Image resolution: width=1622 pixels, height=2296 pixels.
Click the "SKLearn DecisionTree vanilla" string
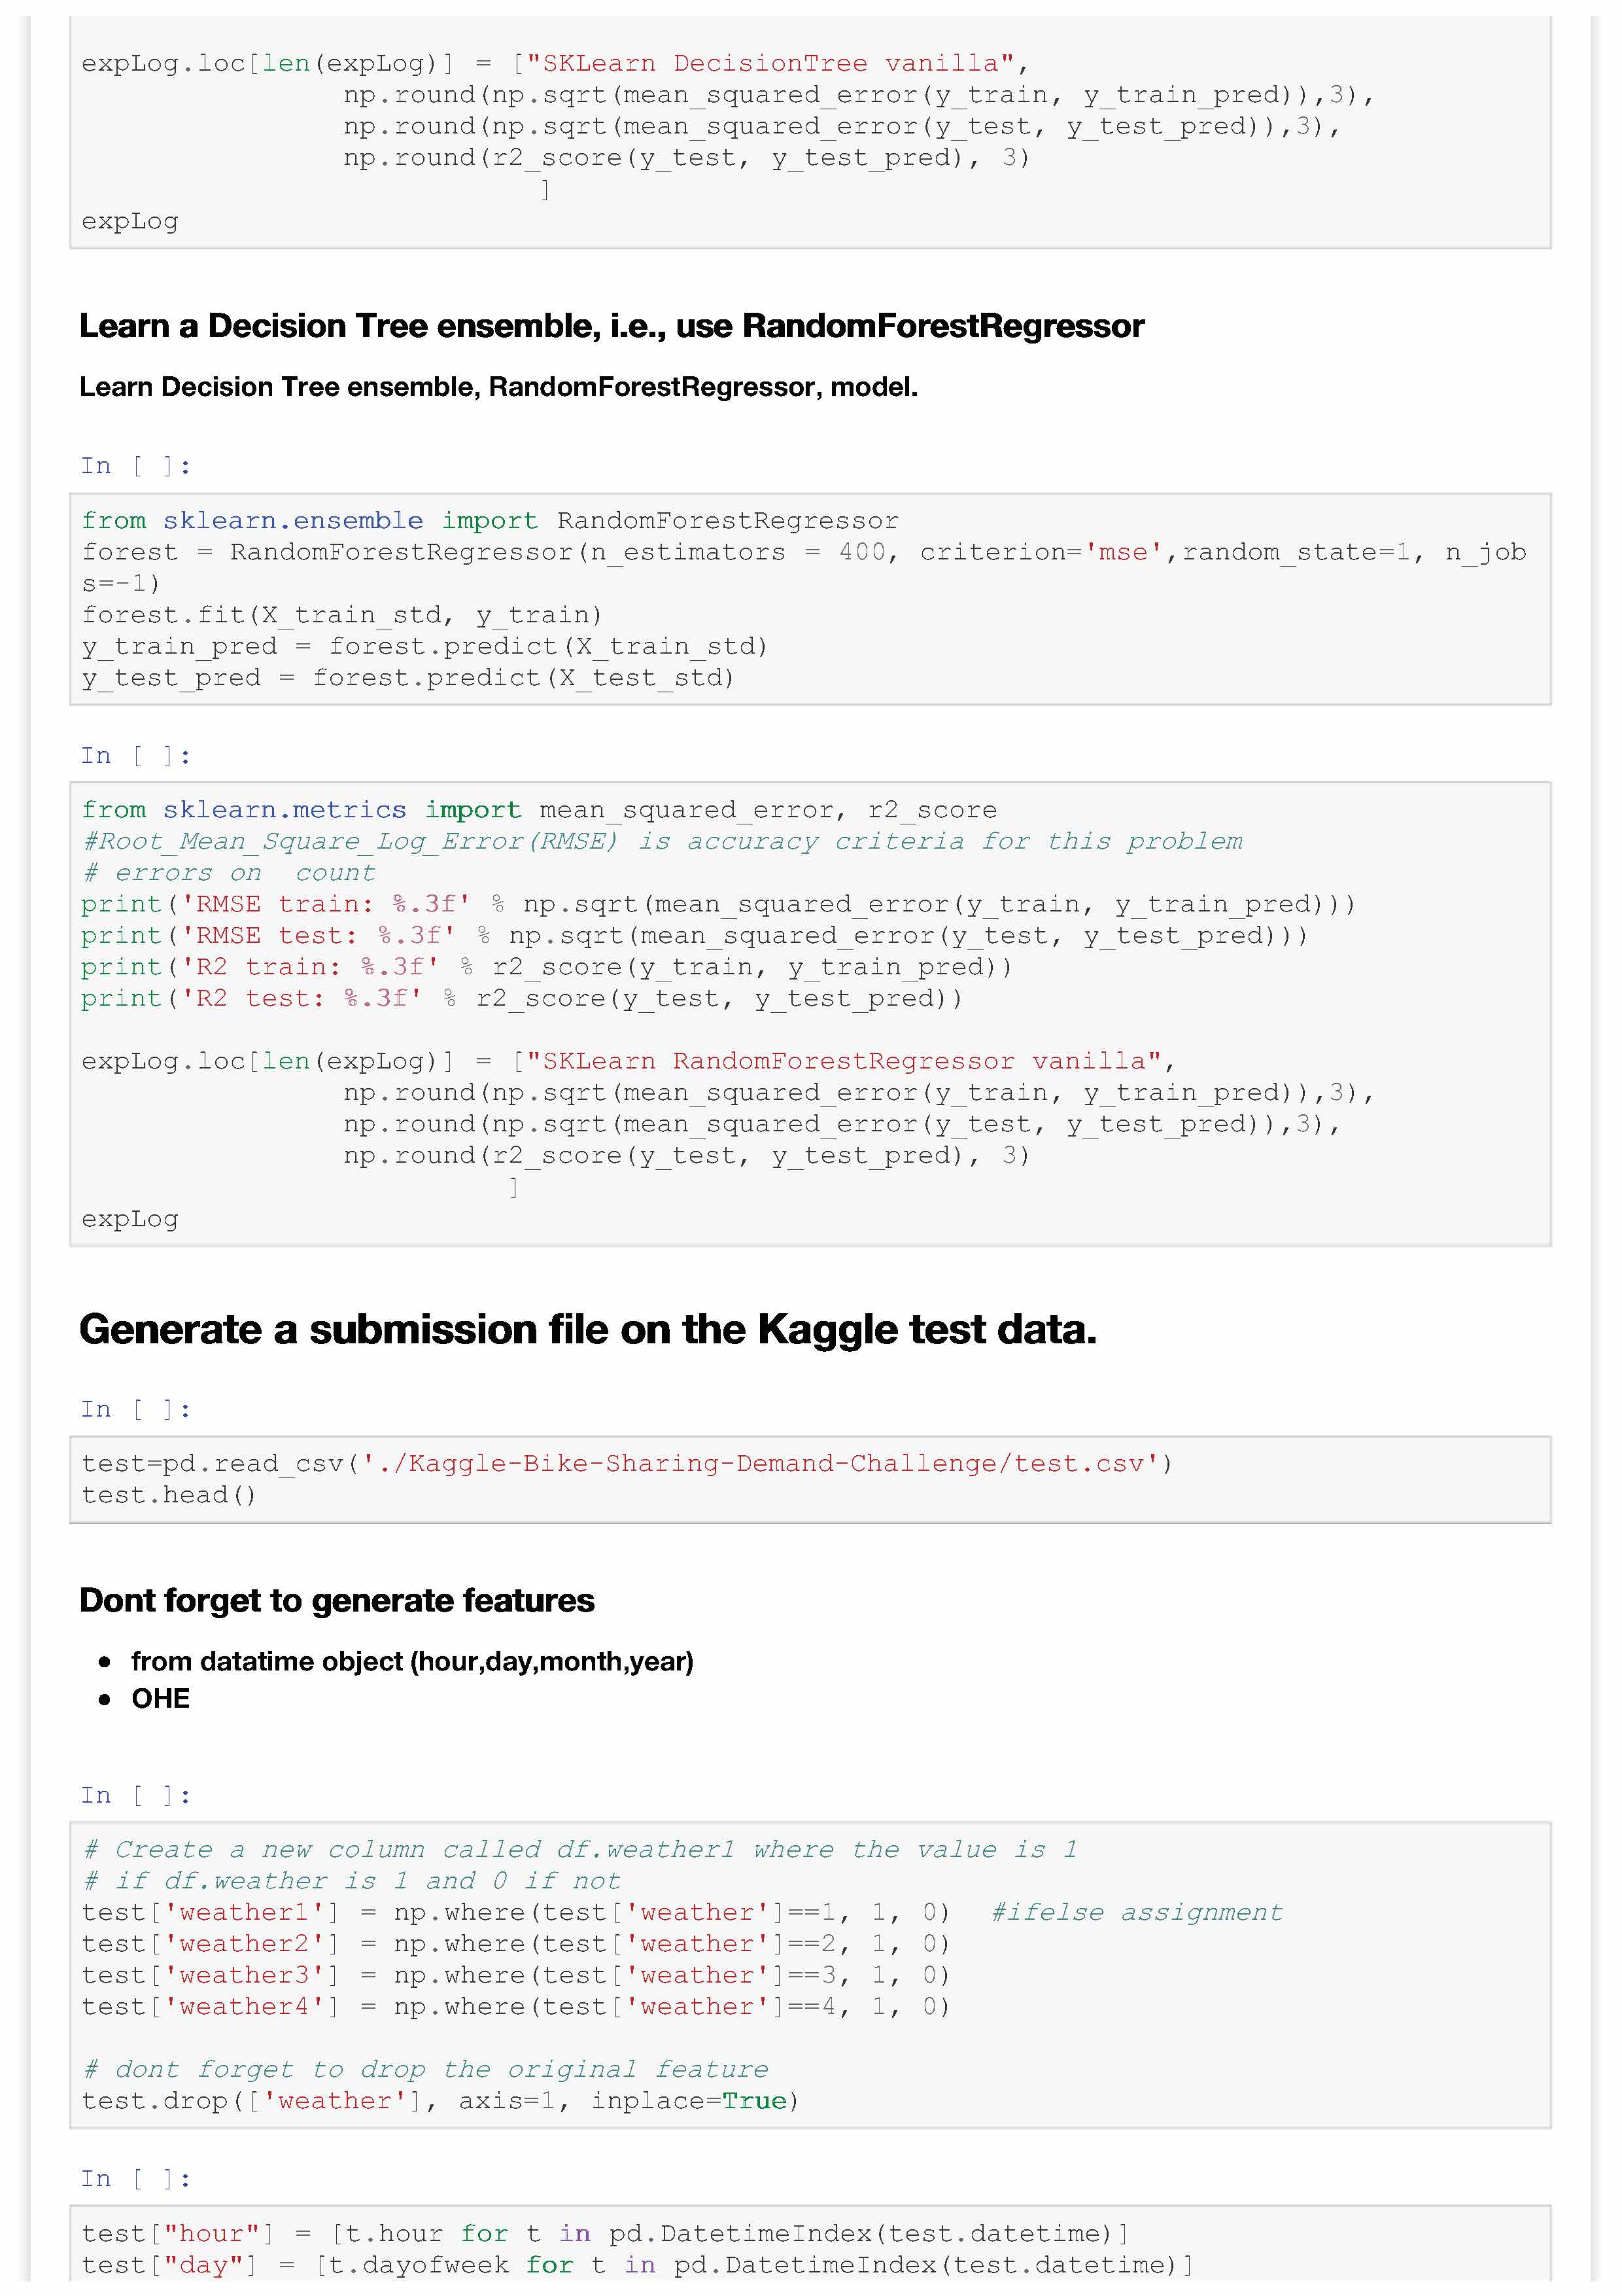pyautogui.click(x=770, y=64)
